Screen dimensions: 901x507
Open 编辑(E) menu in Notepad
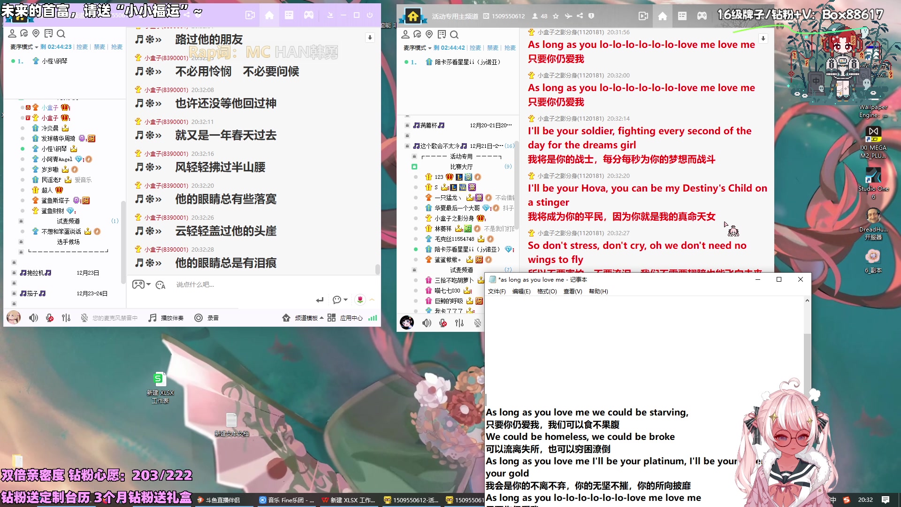click(x=521, y=292)
